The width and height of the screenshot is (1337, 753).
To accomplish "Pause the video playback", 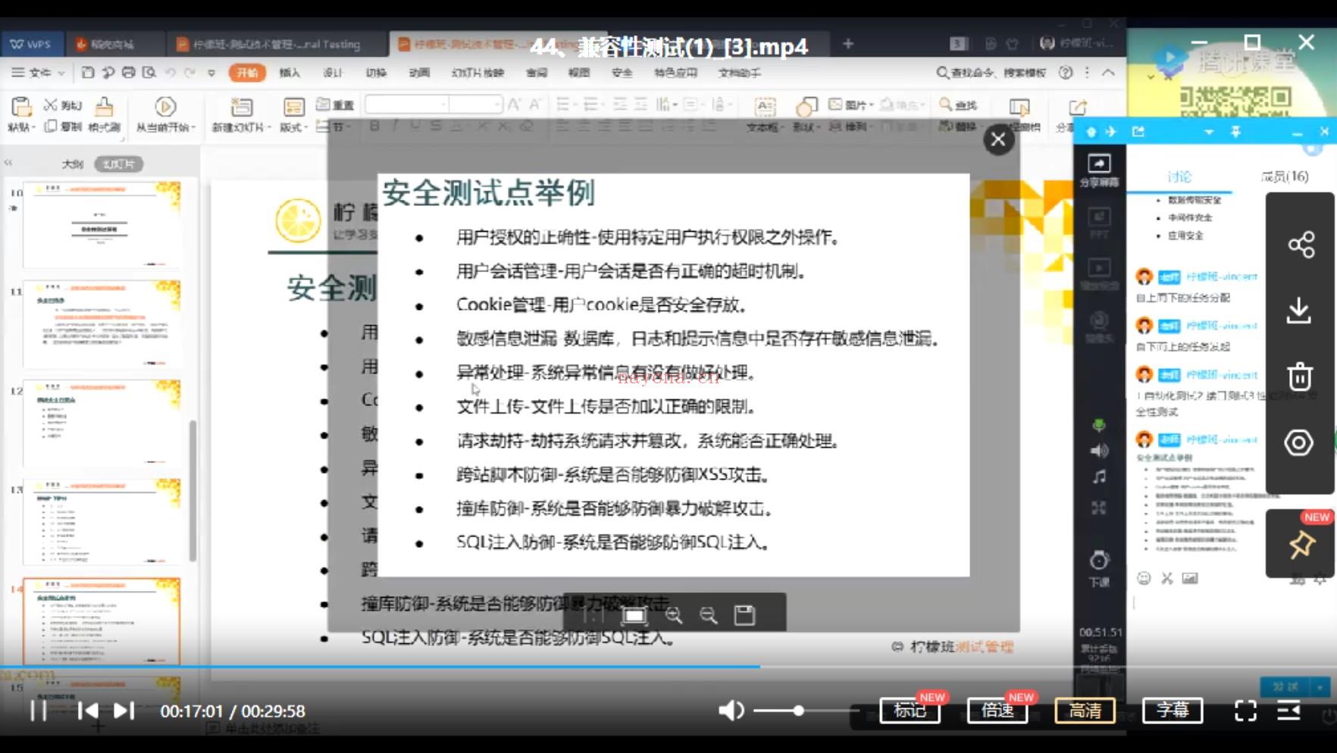I will tap(38, 711).
